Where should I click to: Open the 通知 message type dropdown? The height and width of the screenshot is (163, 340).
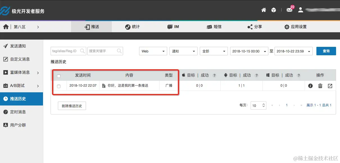coord(183,51)
